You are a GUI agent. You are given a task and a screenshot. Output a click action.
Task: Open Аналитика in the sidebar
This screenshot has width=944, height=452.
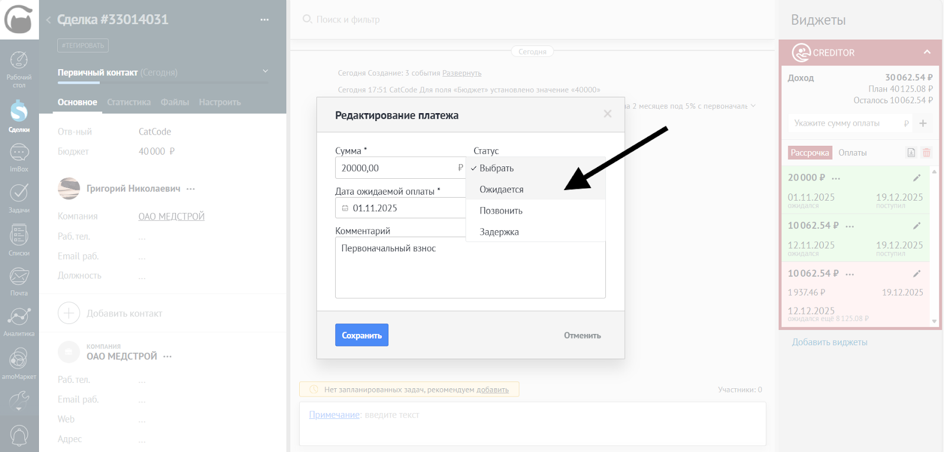pos(19,322)
